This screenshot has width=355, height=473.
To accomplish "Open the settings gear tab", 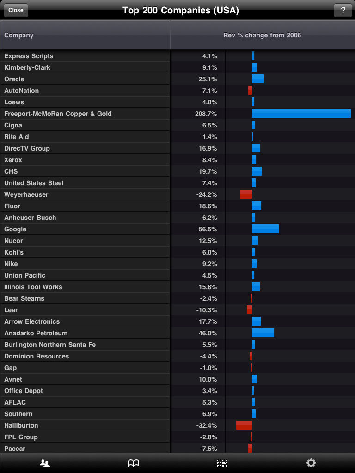I will pyautogui.click(x=311, y=463).
